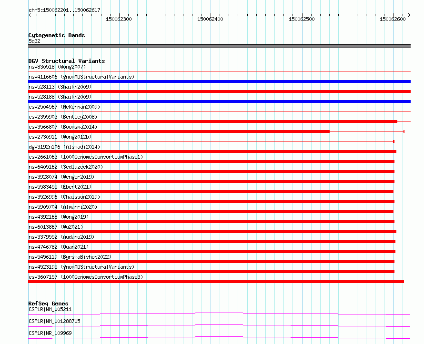Screen dimensions: 424x344
Task: Open the esv2504567 (McKernan2009) label
Action: point(64,107)
